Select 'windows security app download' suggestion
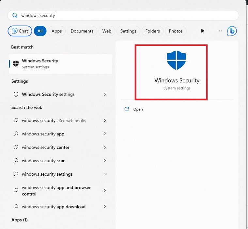Image resolution: width=248 pixels, height=229 pixels. pos(61,207)
